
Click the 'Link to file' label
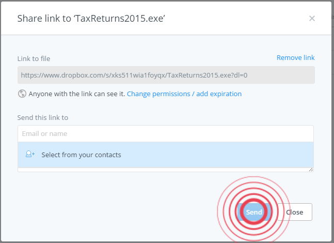point(34,58)
